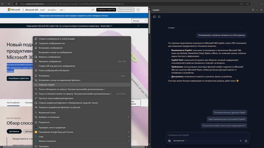Image resolution: width=264 pixels, height=148 pixels.
Task: Choose Визуальный поиск
Action: [x=82, y=113]
